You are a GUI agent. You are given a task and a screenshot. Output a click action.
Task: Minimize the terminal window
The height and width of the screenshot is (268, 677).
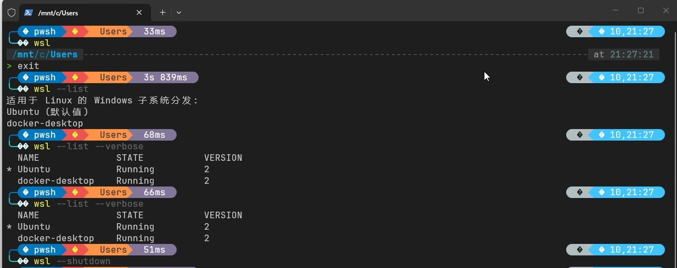(x=616, y=10)
